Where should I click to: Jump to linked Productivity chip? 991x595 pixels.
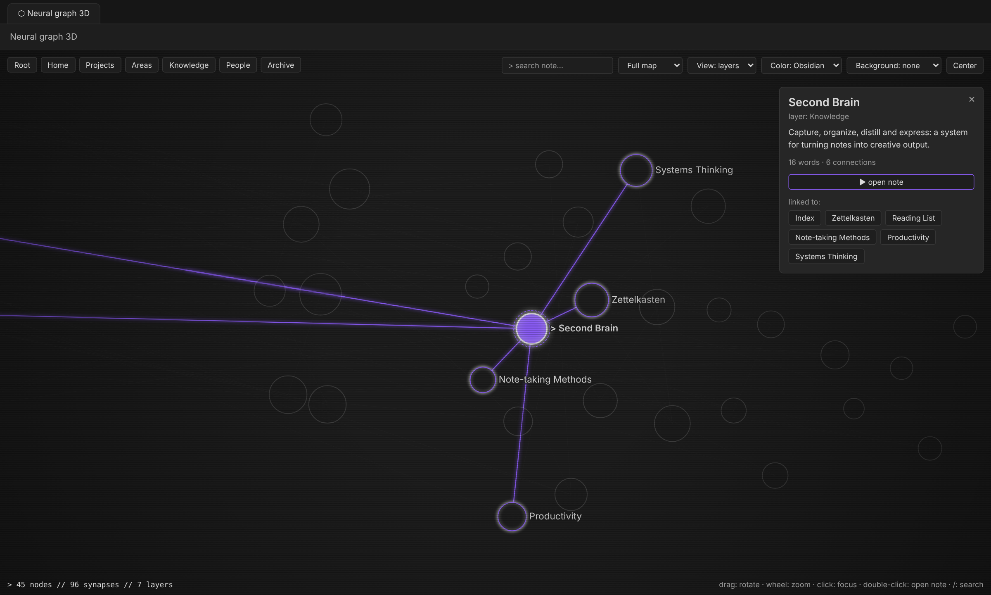pos(908,237)
